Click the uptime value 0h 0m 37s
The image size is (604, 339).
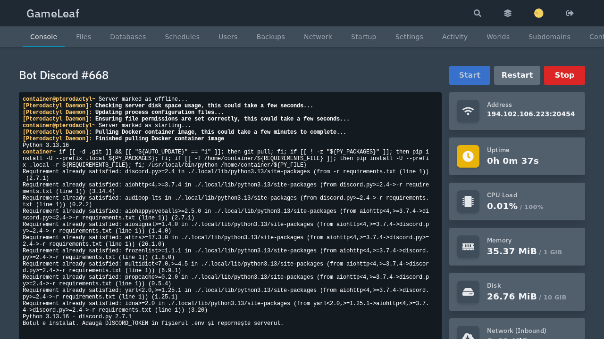point(513,161)
